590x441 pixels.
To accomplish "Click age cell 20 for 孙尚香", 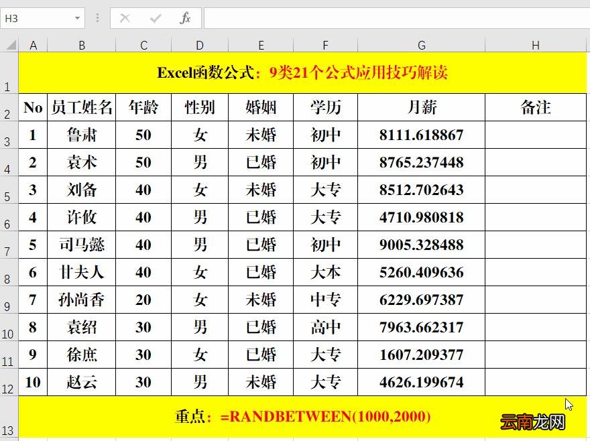I will 143,300.
